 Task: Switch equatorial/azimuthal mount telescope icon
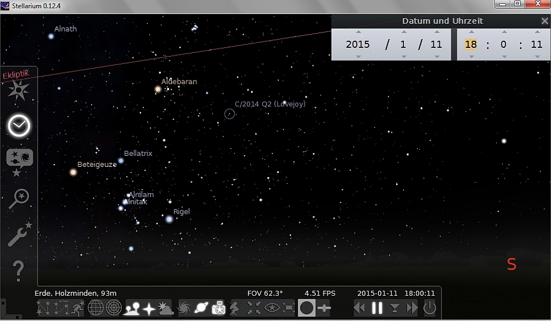click(236, 308)
